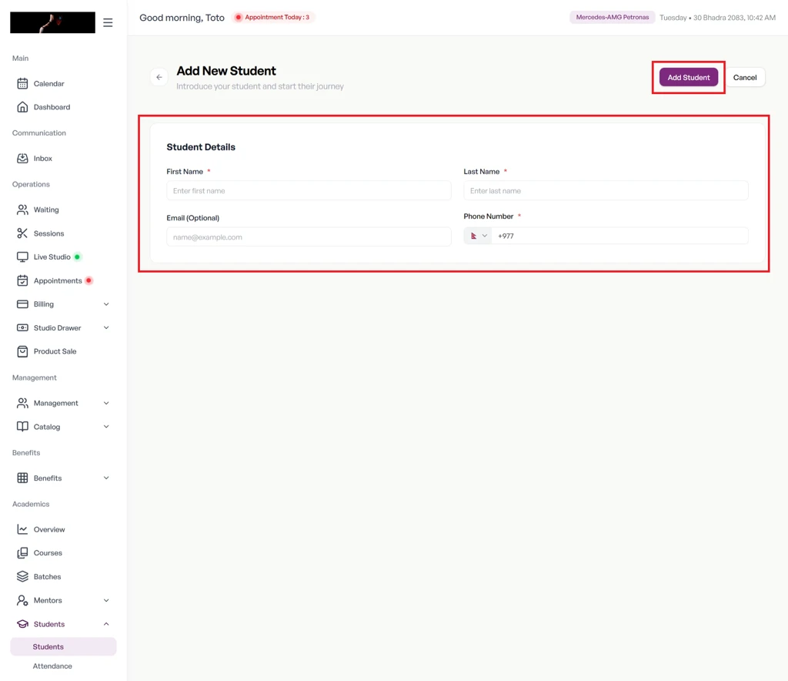Open the Sessions menu item
The image size is (788, 681).
coord(48,233)
